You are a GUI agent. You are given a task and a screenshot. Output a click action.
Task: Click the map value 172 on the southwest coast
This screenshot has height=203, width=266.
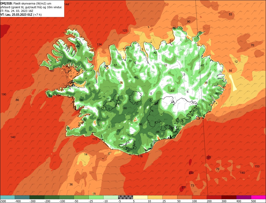95,139
